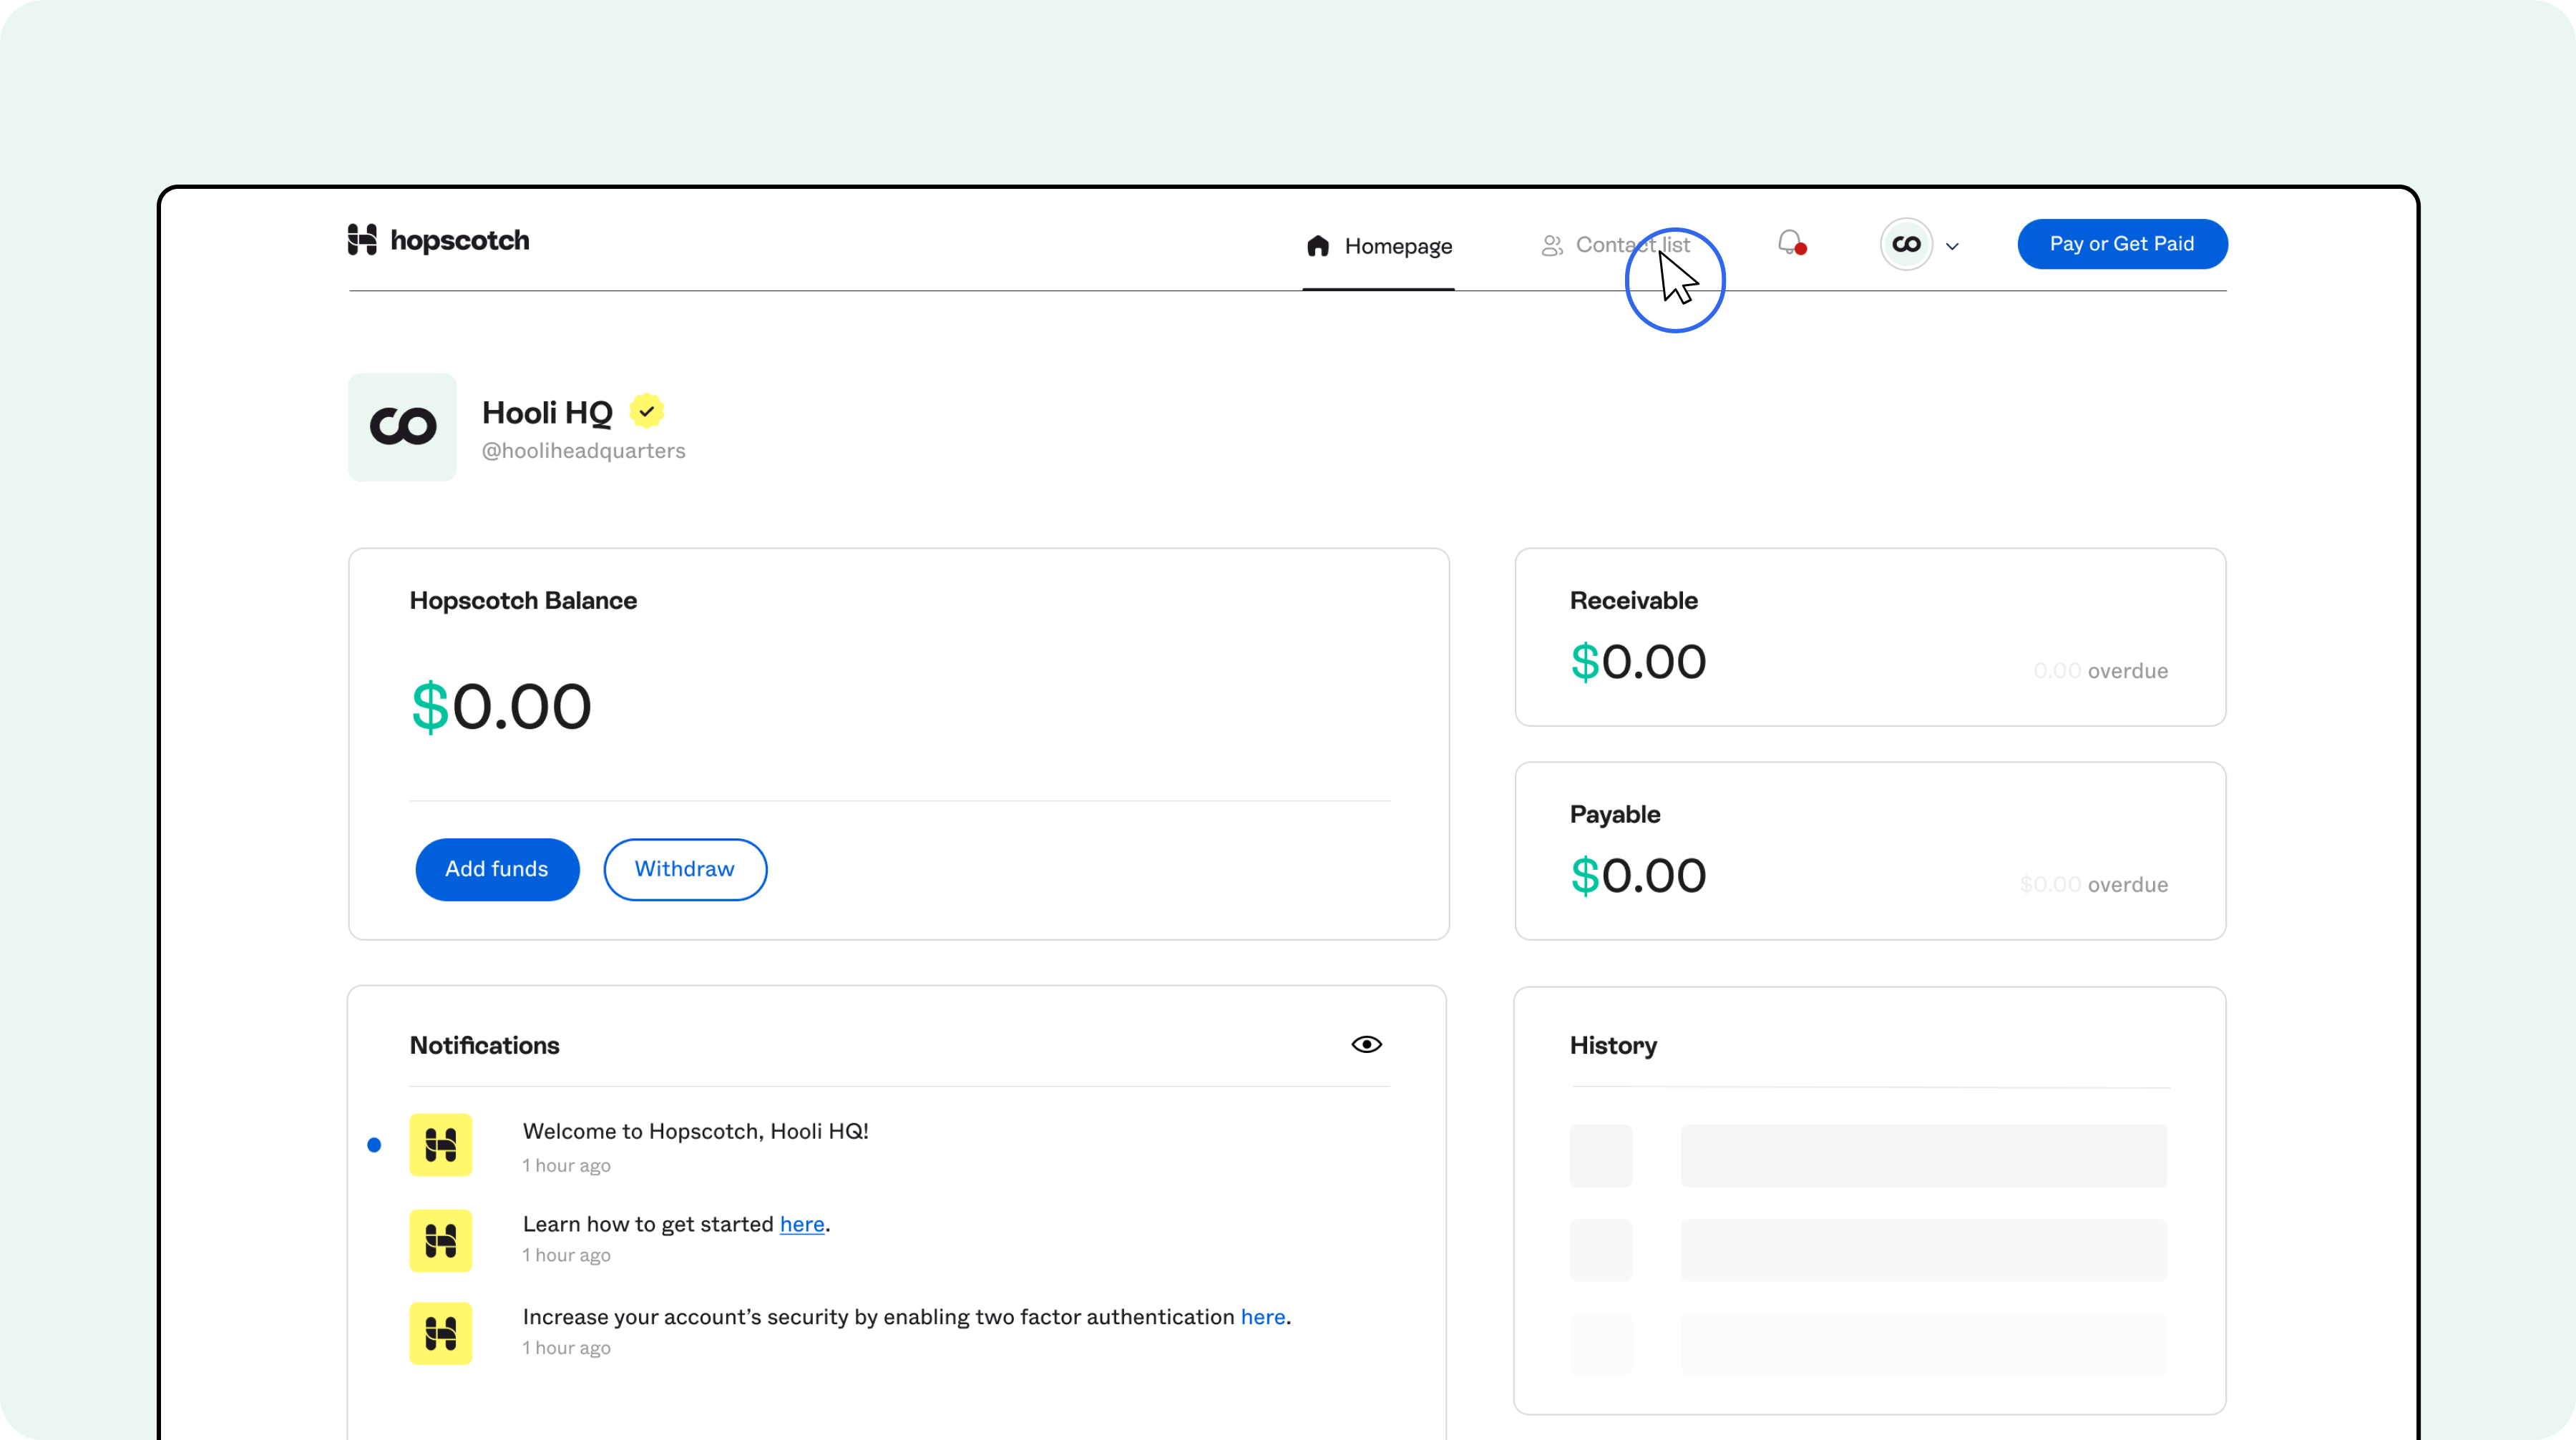Click the icon beside Learn how to get started

[x=440, y=1240]
